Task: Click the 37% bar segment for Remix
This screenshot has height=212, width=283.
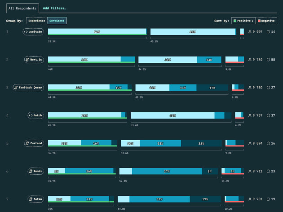Action: click(x=167, y=171)
